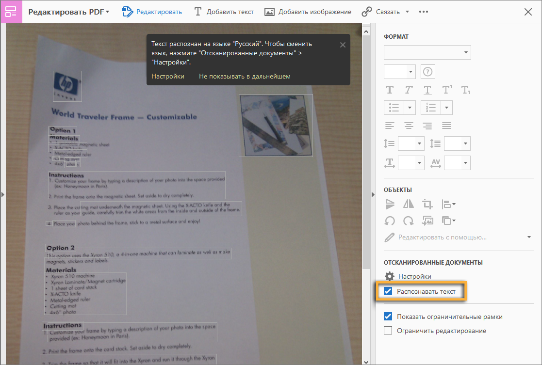Select the HP logo image in document
Screen dimensions: 542x365
pyautogui.click(x=67, y=86)
